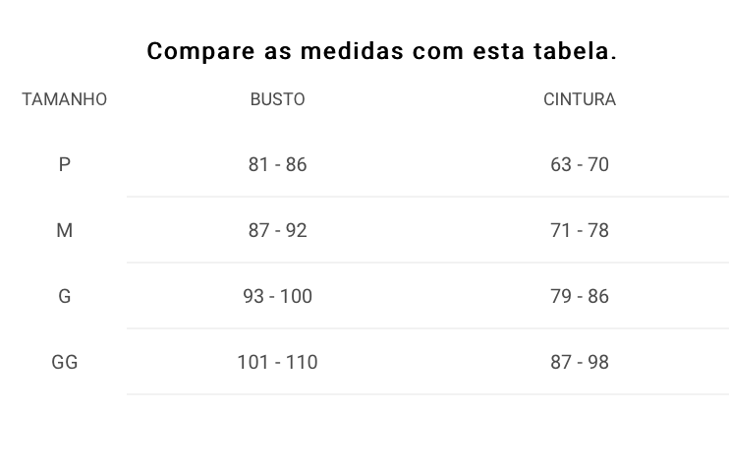Click the heading Compare as medidas com esta tabela
The height and width of the screenshot is (472, 729).
[x=382, y=51]
